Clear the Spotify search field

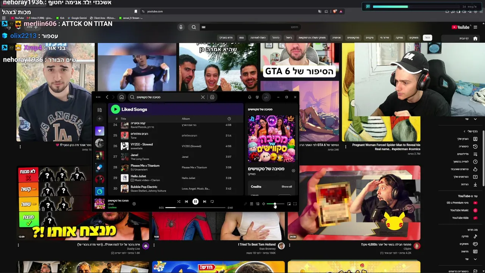click(203, 97)
